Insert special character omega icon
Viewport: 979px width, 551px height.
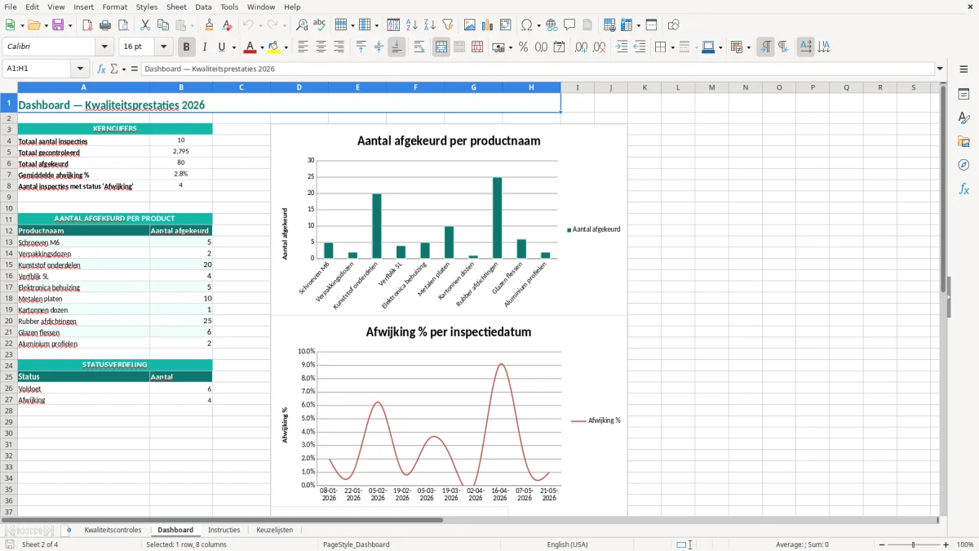(x=526, y=25)
